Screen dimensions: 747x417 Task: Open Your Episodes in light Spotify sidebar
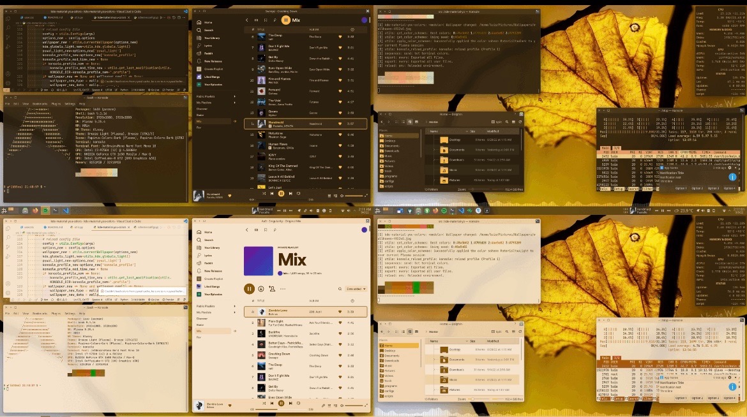coord(209,294)
